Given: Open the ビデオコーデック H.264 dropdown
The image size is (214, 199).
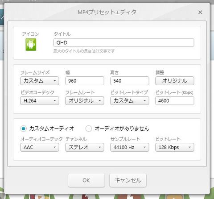Looking at the screenshot, I should (40, 101).
